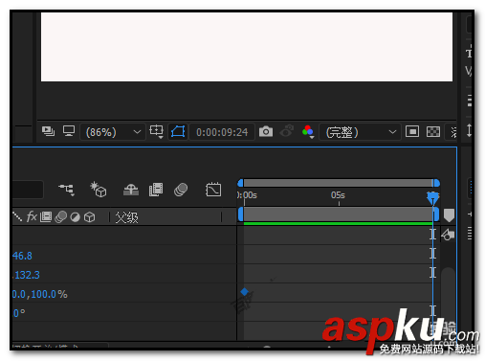Take a snapshot with camera icon
485x361 pixels.
click(x=266, y=131)
